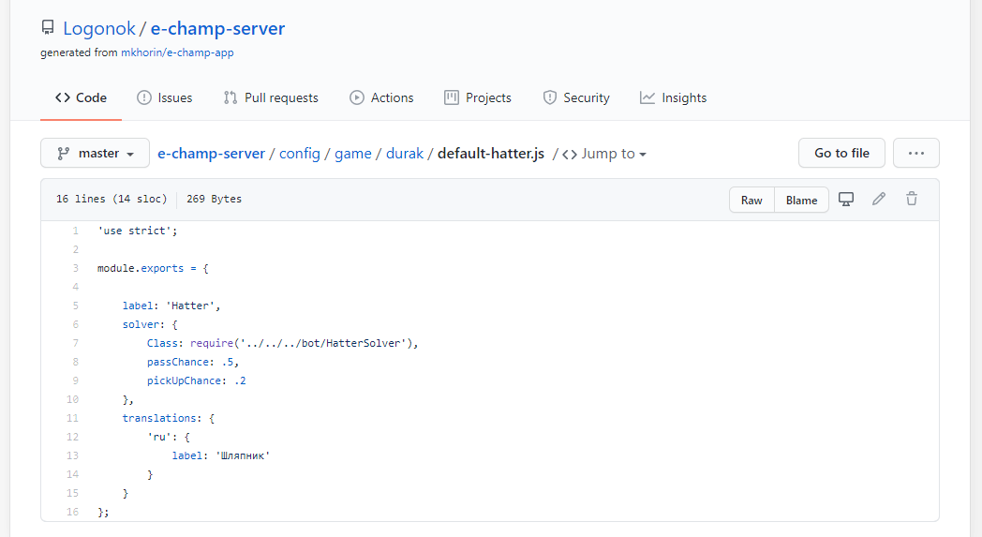Expand the Jump to dropdown

[x=604, y=154]
